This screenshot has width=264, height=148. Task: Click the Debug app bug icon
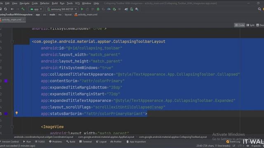pyautogui.click(x=98, y=9)
